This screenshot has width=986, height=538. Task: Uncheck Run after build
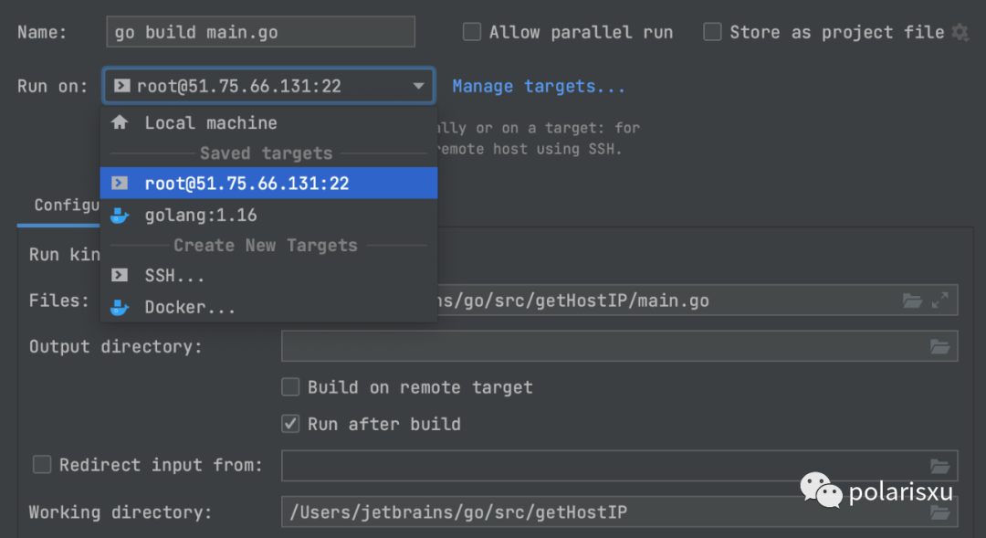pyautogui.click(x=290, y=424)
